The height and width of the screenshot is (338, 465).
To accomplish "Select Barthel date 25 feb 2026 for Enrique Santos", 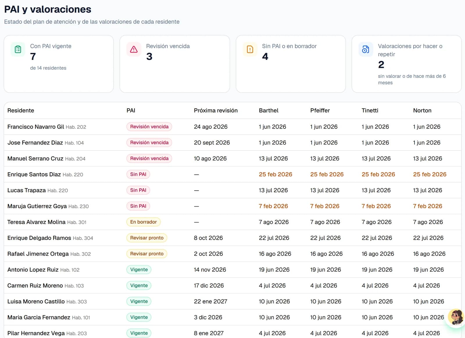I will pos(276,174).
